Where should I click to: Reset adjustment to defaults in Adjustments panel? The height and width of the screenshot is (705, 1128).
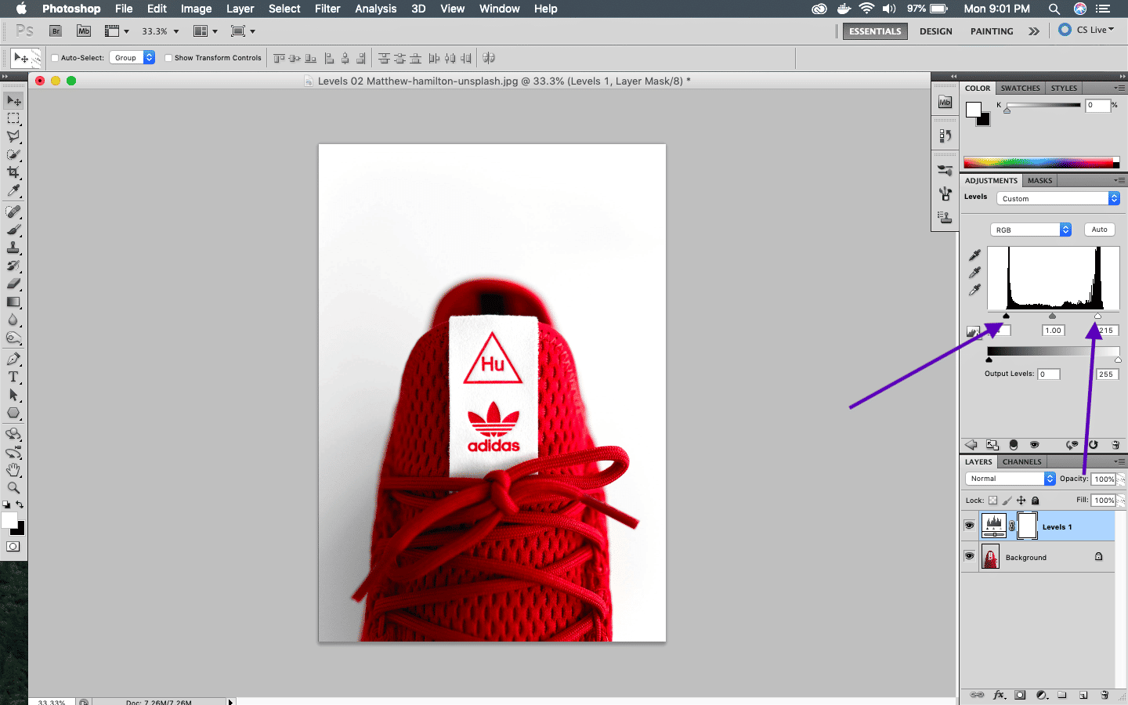coord(1094,444)
